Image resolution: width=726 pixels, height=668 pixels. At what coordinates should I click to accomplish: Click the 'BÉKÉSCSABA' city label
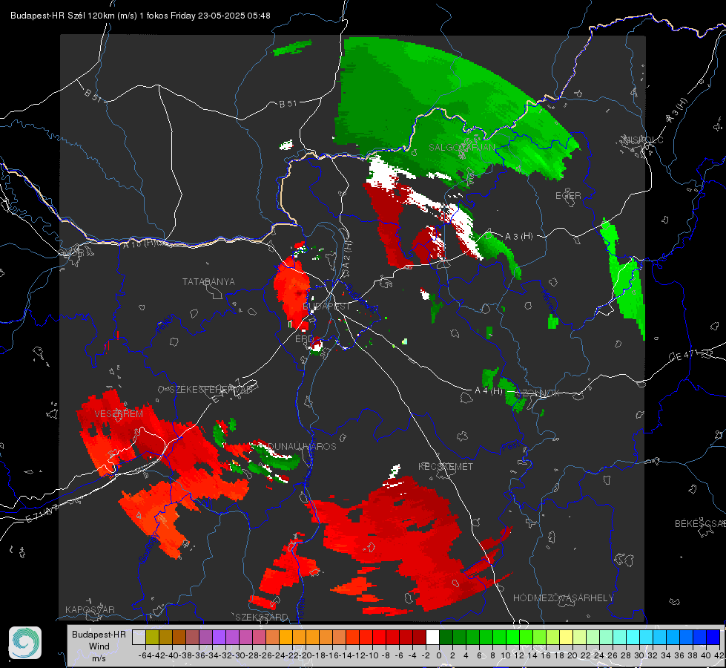click(x=700, y=524)
